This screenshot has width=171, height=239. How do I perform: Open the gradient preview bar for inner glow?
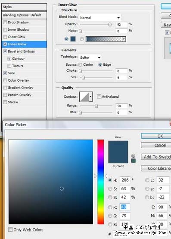[104, 39]
